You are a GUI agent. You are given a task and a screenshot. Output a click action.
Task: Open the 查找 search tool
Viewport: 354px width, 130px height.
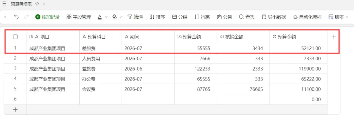point(247,17)
